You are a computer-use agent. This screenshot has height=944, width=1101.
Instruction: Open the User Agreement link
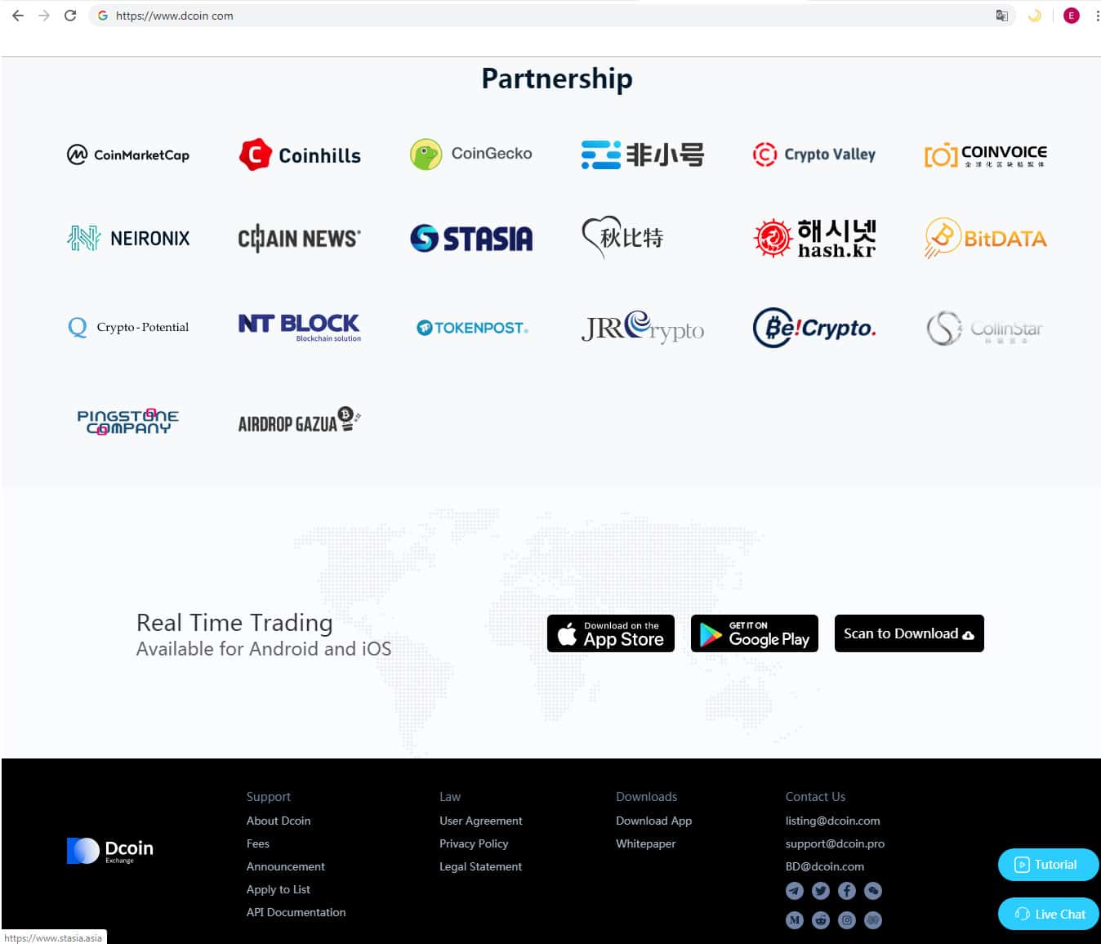481,821
